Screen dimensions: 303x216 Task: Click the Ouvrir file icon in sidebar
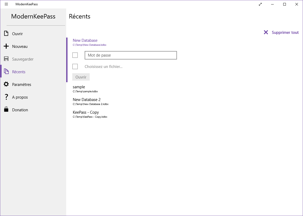point(6,34)
